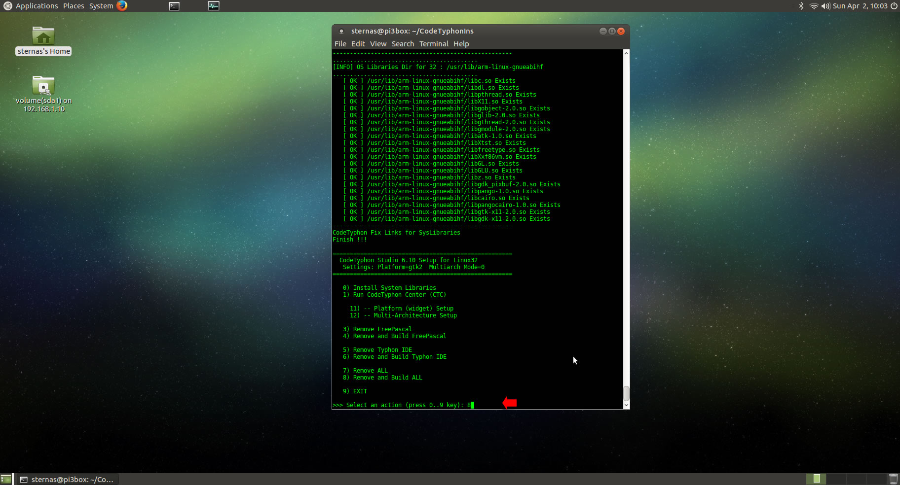Open the Firefox browser launcher
Viewport: 900px width, 485px height.
(x=122, y=6)
